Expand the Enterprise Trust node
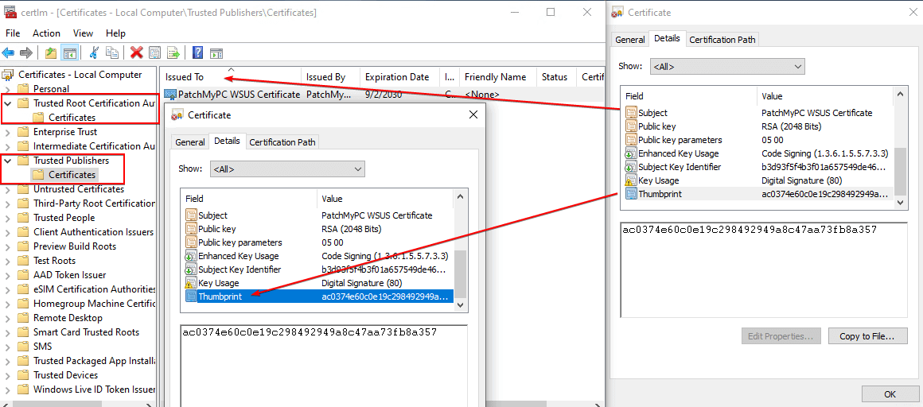 (8, 132)
